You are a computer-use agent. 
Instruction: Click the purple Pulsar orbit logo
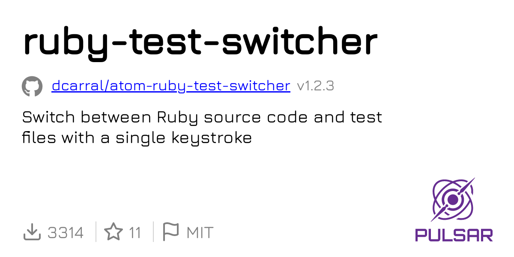[x=453, y=200]
